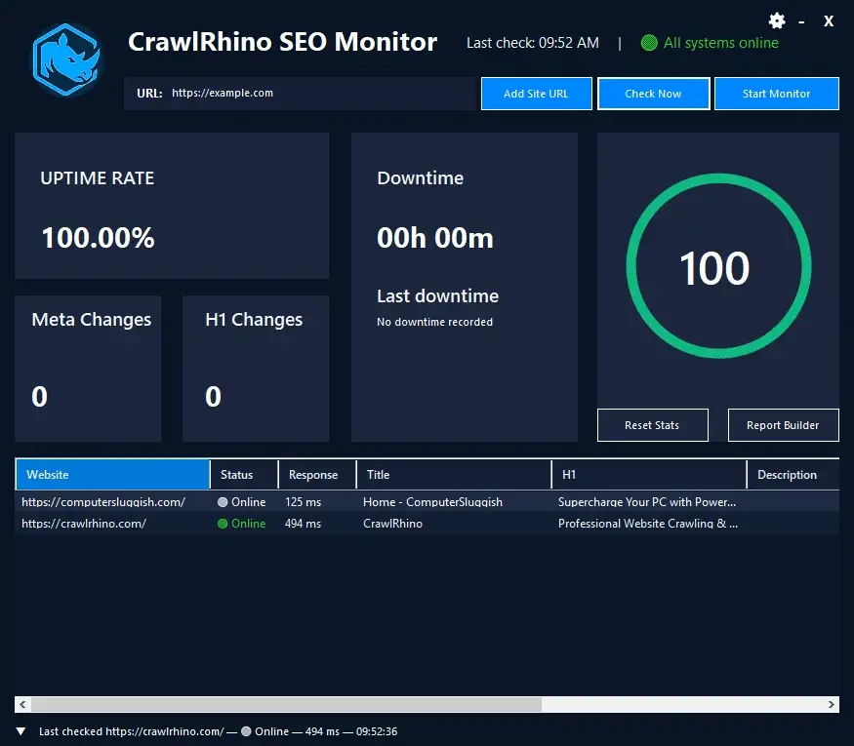The width and height of the screenshot is (854, 746).
Task: Sort by the Response column header
Action: click(317, 475)
